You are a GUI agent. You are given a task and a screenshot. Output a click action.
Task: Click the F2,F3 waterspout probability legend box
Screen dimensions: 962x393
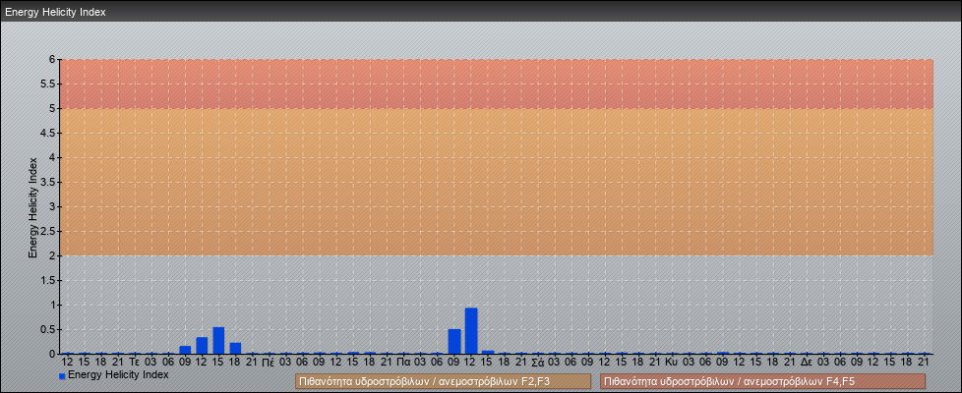click(443, 381)
